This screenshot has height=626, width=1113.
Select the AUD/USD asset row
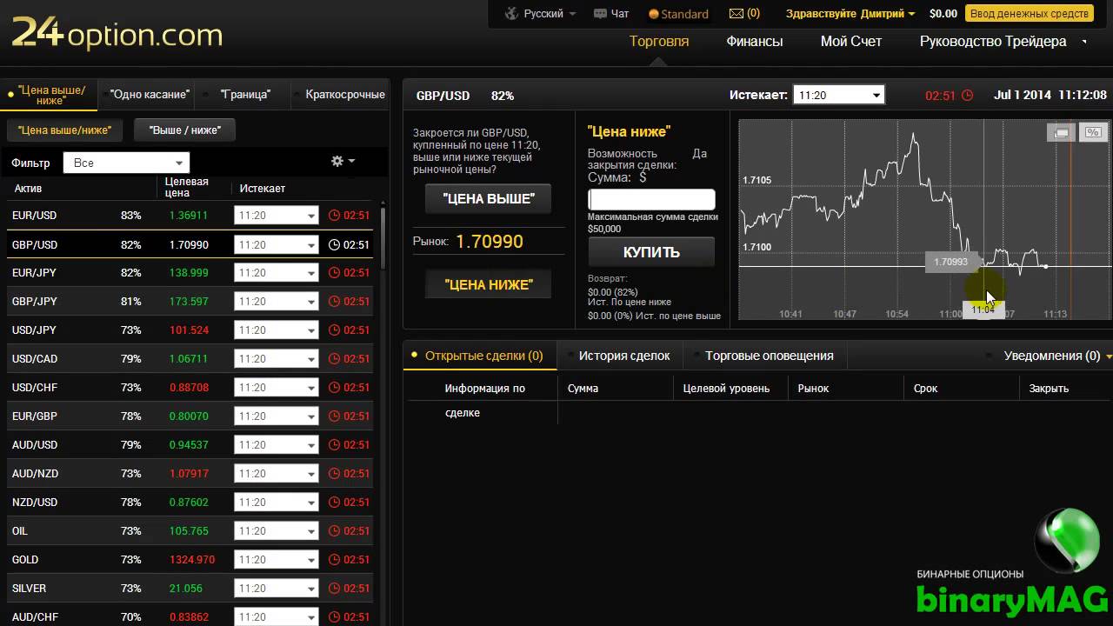point(190,445)
